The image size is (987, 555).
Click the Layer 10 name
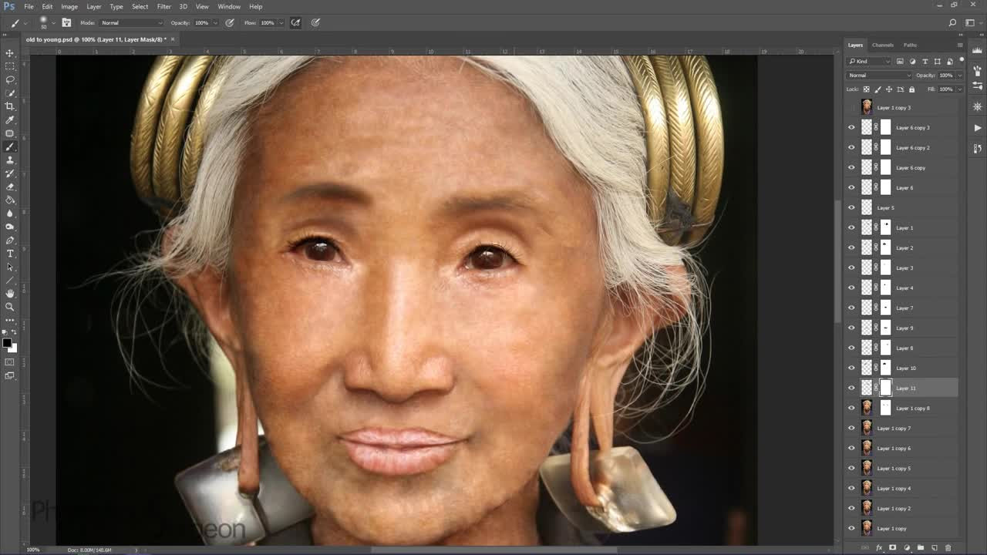coord(906,368)
